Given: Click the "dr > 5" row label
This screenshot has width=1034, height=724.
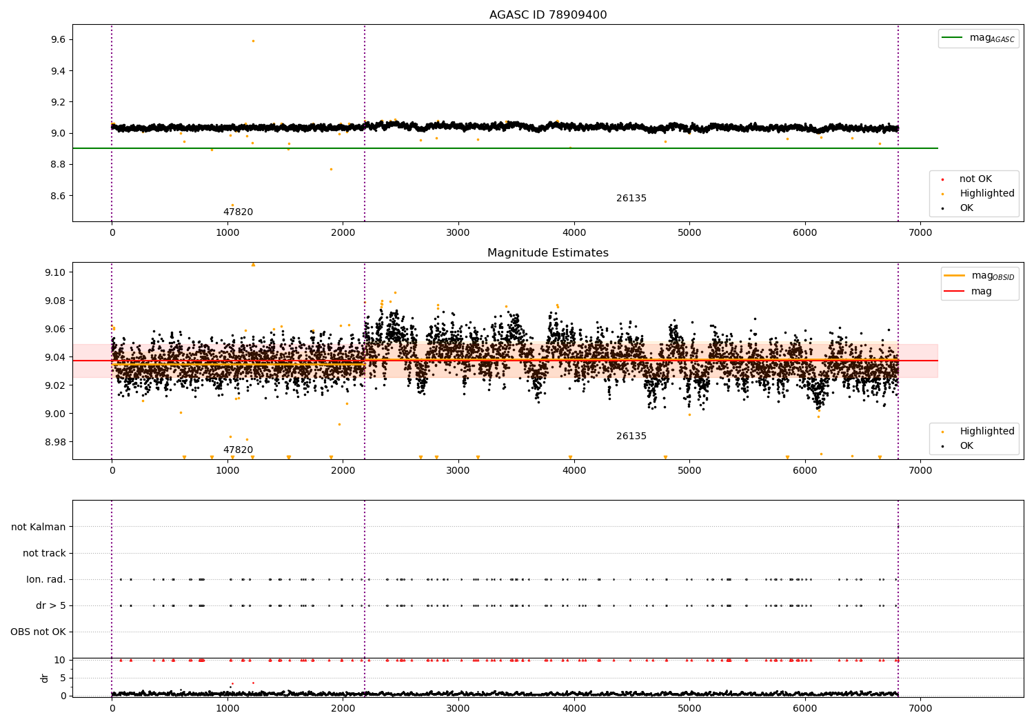Looking at the screenshot, I should pos(51,606).
